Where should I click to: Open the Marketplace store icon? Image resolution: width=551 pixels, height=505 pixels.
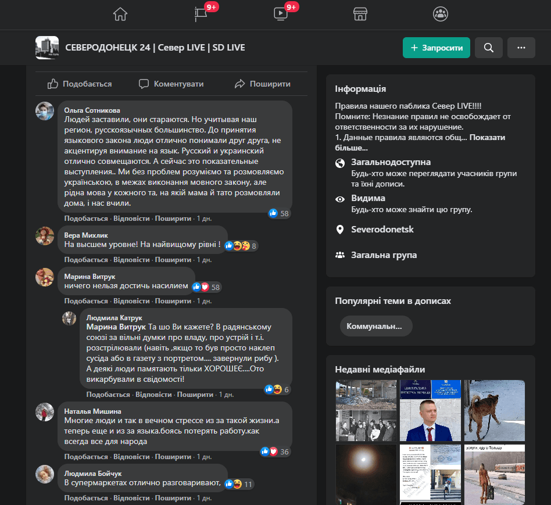360,14
